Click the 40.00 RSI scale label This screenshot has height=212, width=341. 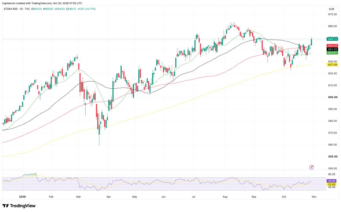(332, 187)
